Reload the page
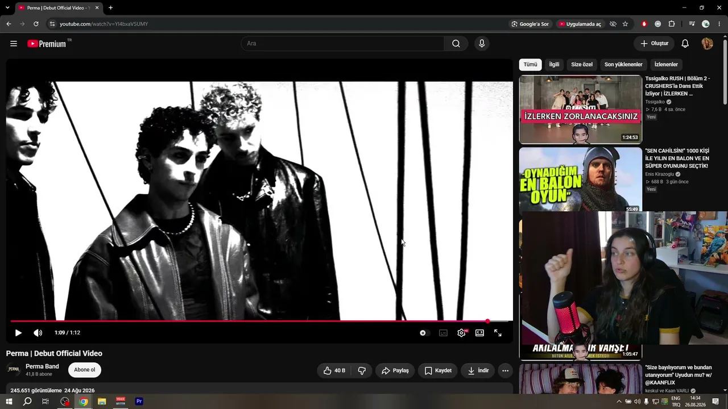This screenshot has width=728, height=409. click(36, 24)
